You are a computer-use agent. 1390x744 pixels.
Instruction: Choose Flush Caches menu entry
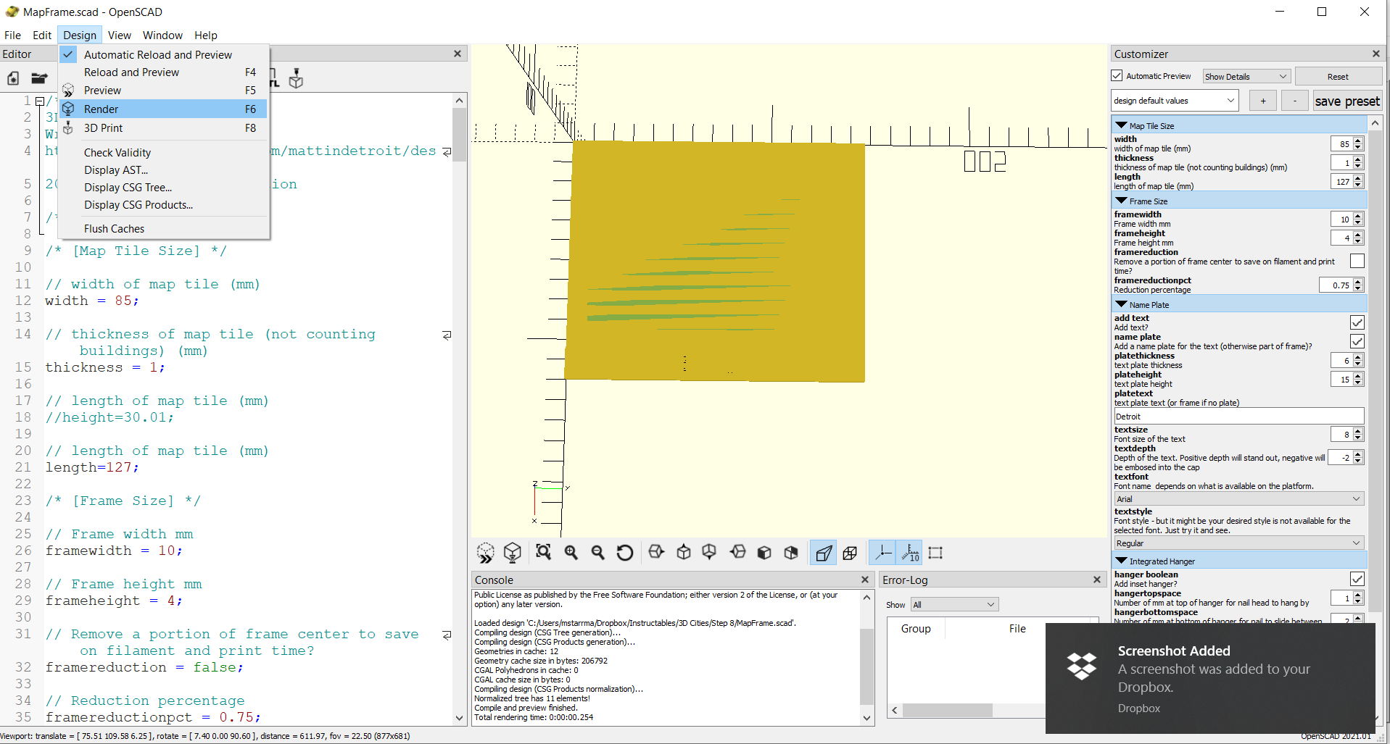click(114, 229)
